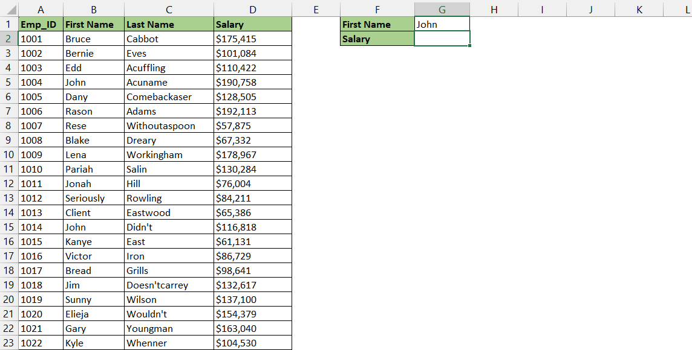The image size is (692, 350).
Task: Select column G header
Action: click(x=442, y=9)
